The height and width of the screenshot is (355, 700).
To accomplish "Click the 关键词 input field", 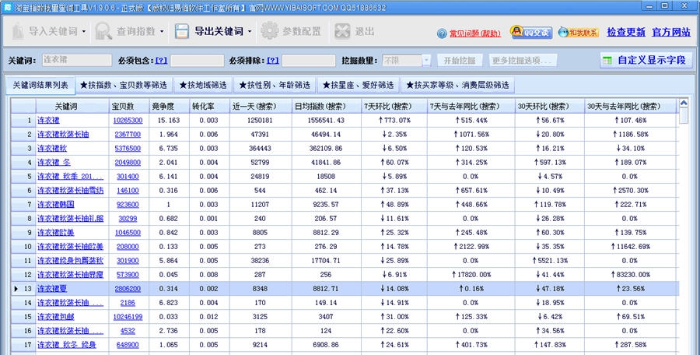I will coord(77,60).
